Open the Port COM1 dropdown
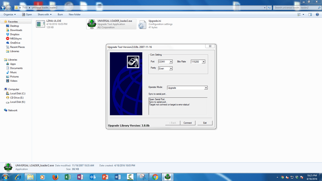This screenshot has width=322, height=181. (x=165, y=62)
